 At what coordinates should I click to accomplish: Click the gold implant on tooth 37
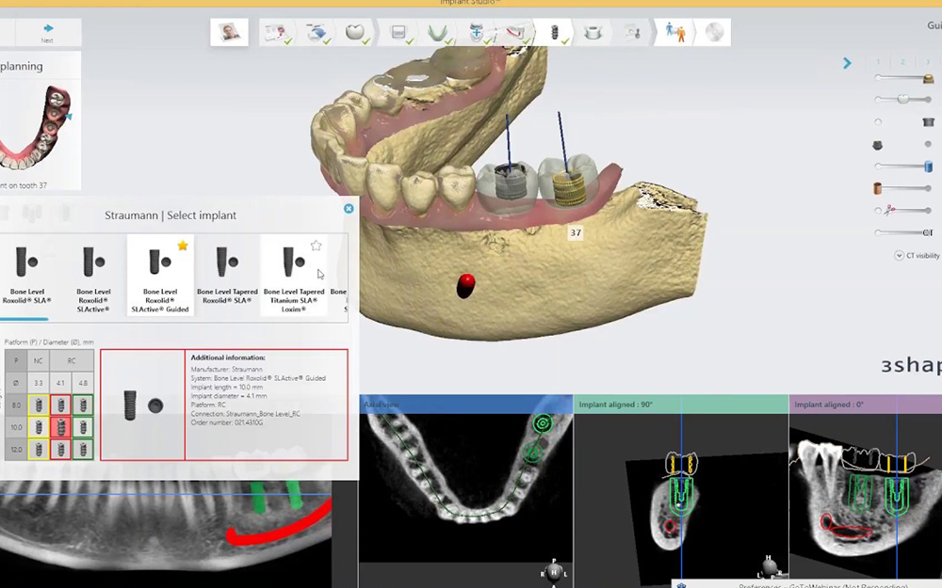tap(568, 188)
